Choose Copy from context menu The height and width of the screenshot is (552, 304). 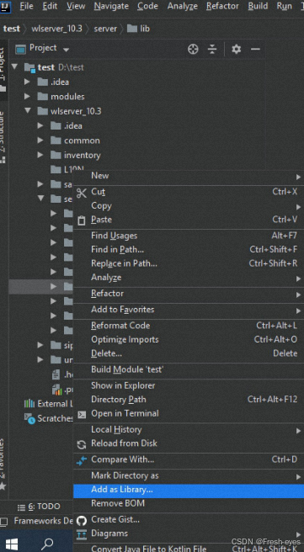189,206
